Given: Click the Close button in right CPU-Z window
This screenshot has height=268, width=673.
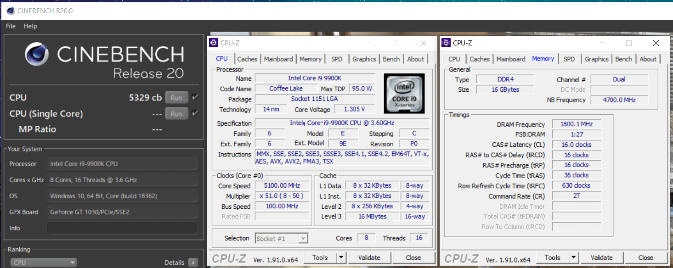Looking at the screenshot, I should [646, 257].
